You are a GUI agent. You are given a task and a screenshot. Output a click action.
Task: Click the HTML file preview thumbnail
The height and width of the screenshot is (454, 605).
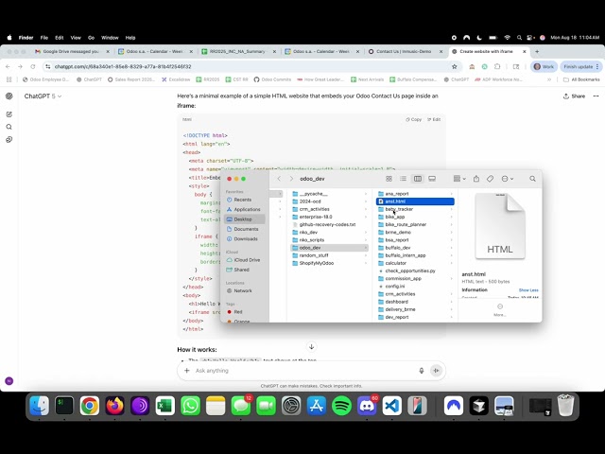coord(500,226)
